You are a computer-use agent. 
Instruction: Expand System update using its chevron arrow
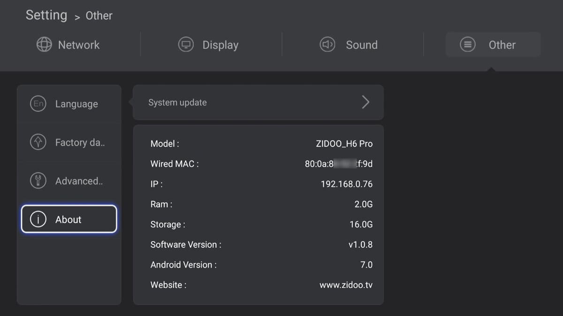(366, 102)
